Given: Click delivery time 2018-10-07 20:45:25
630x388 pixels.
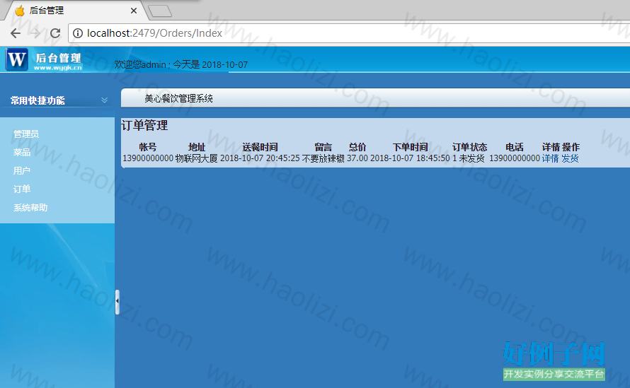Looking at the screenshot, I should [x=260, y=158].
